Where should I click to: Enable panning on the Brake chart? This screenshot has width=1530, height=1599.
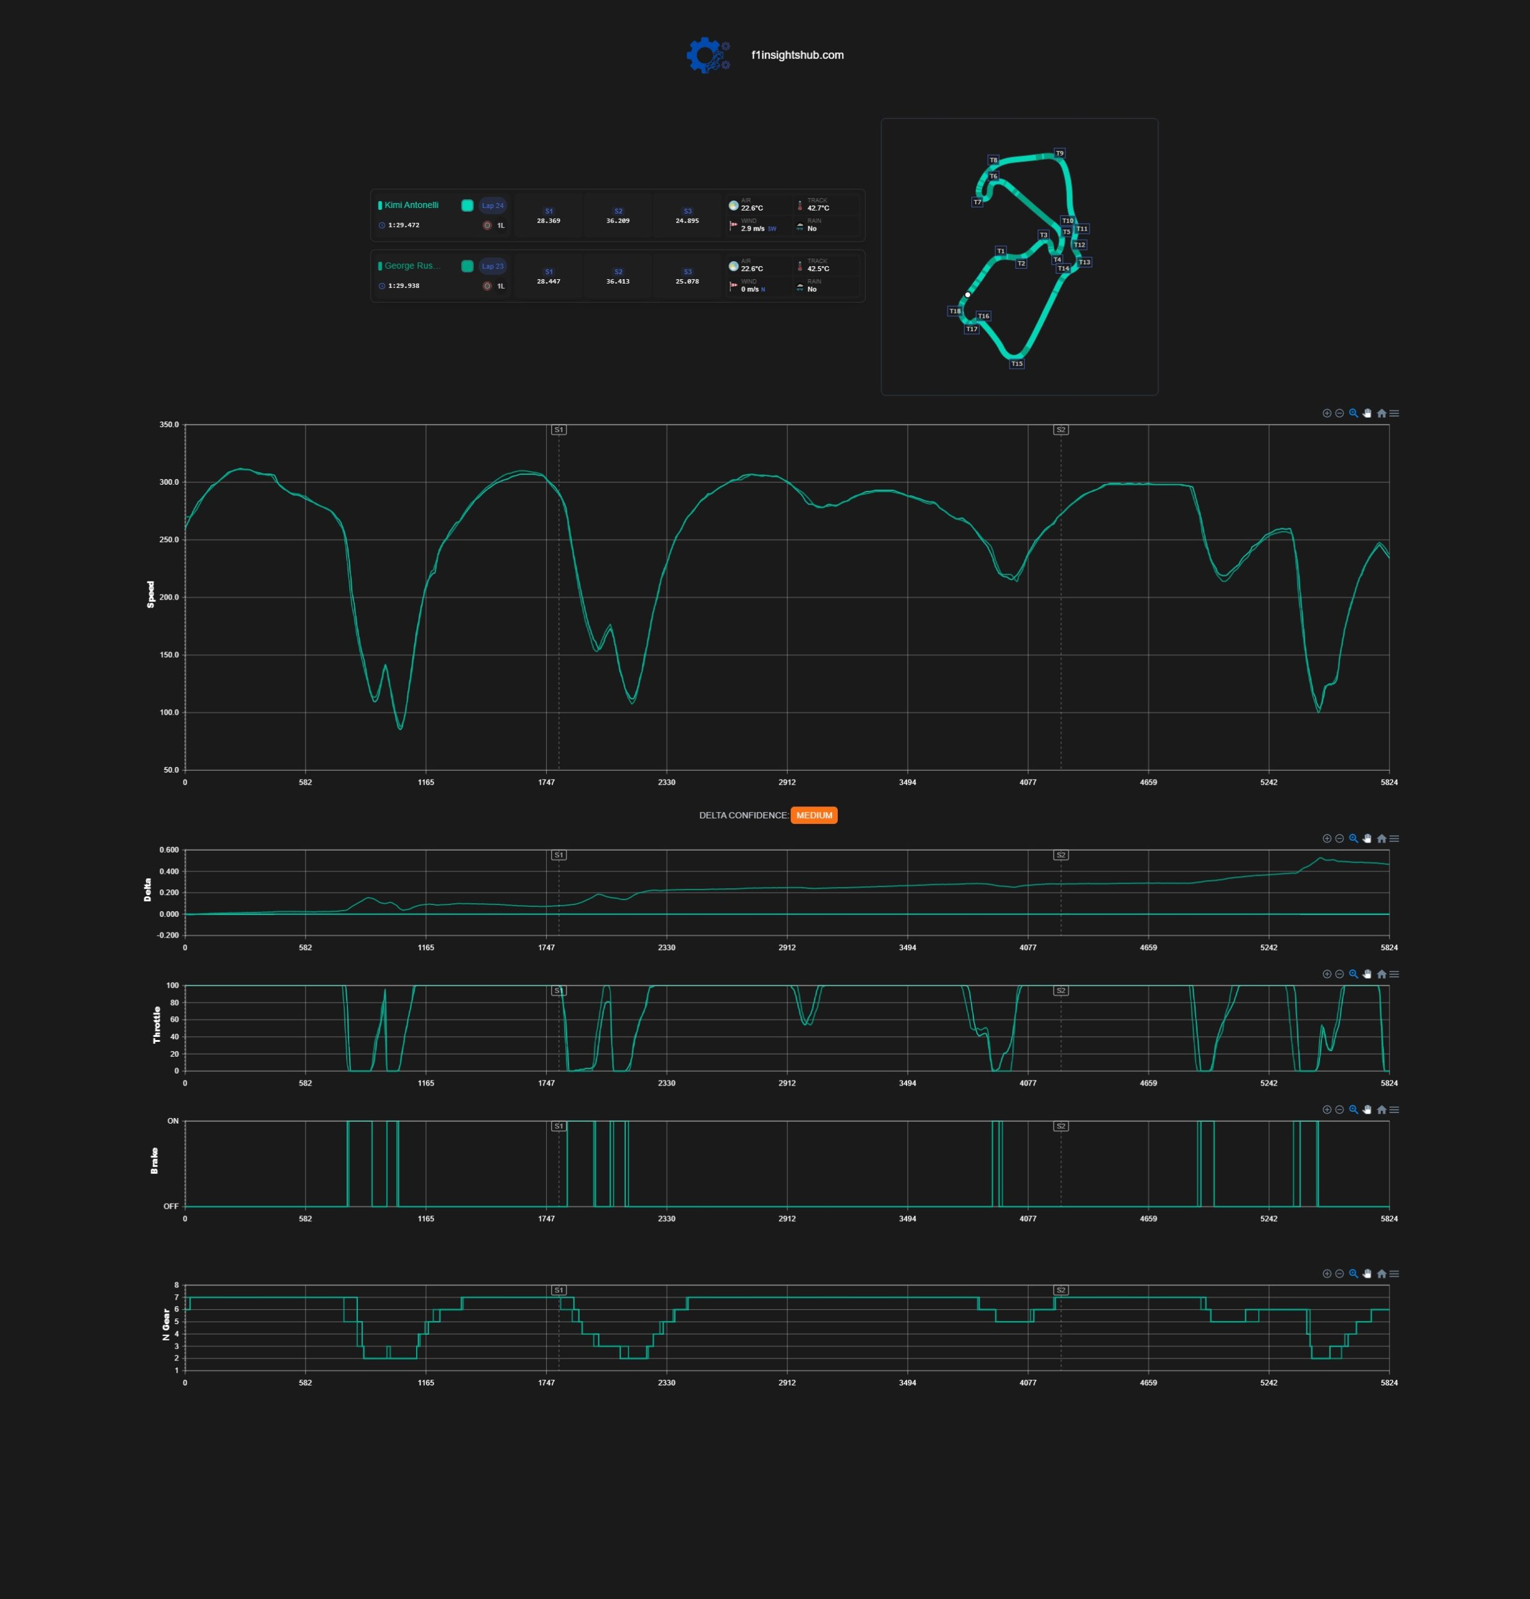coord(1367,1109)
